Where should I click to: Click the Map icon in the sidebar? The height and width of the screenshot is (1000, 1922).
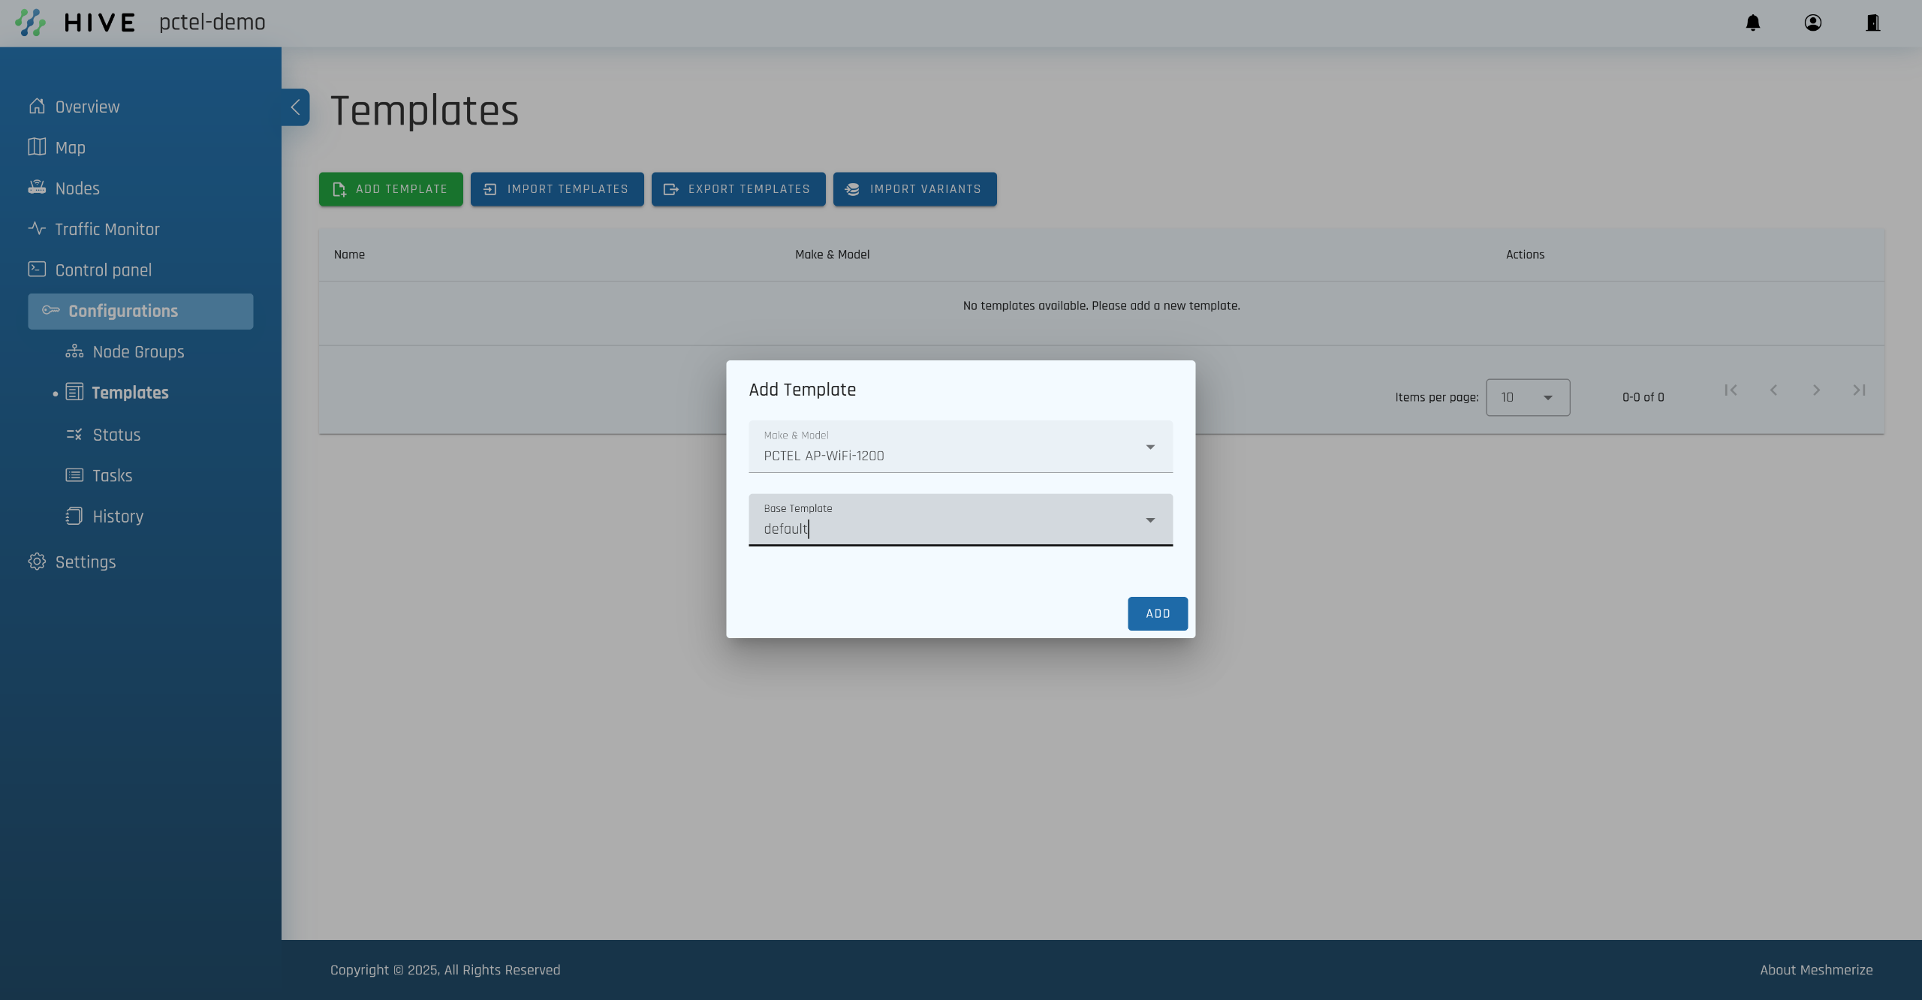(37, 147)
